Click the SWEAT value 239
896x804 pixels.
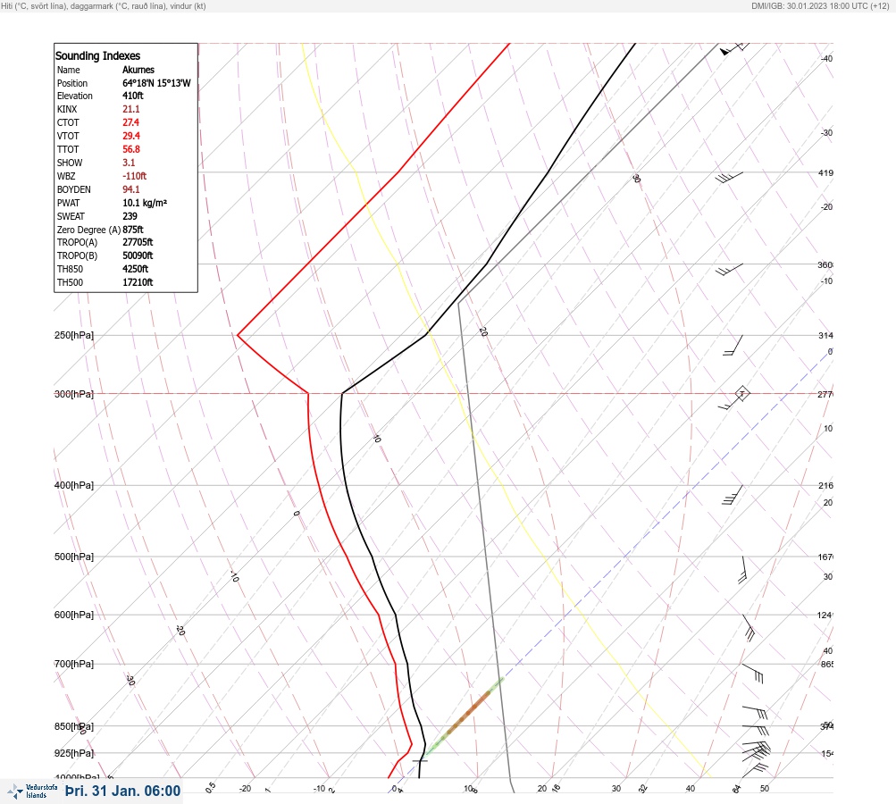point(130,216)
